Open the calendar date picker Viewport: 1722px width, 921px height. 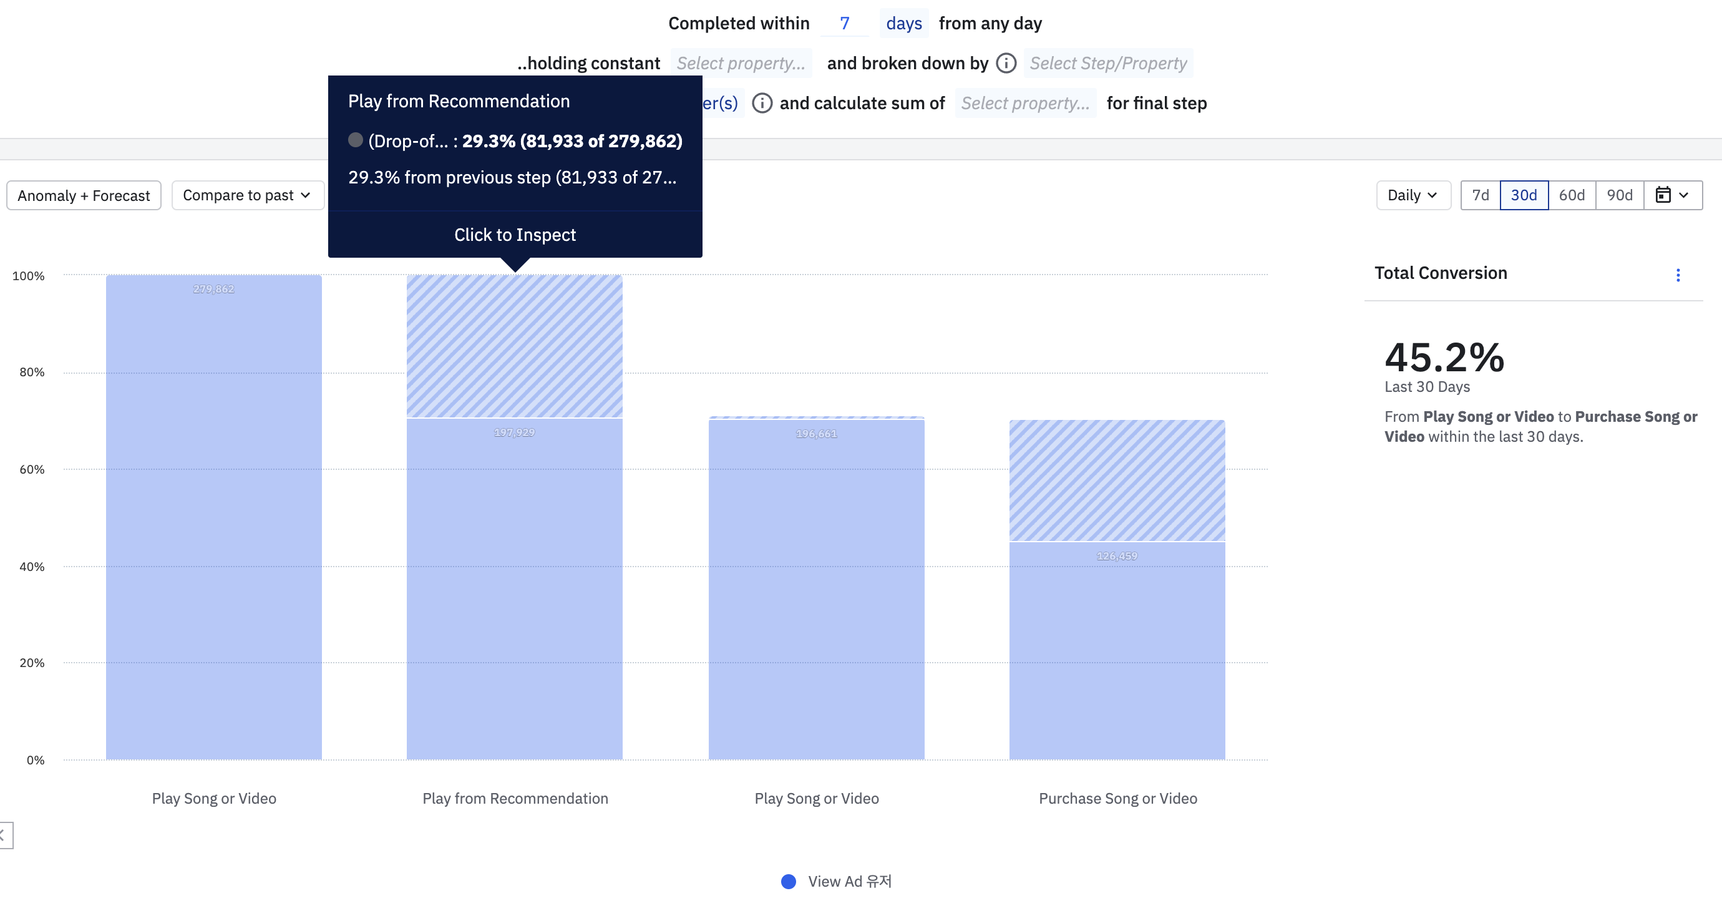coord(1672,195)
